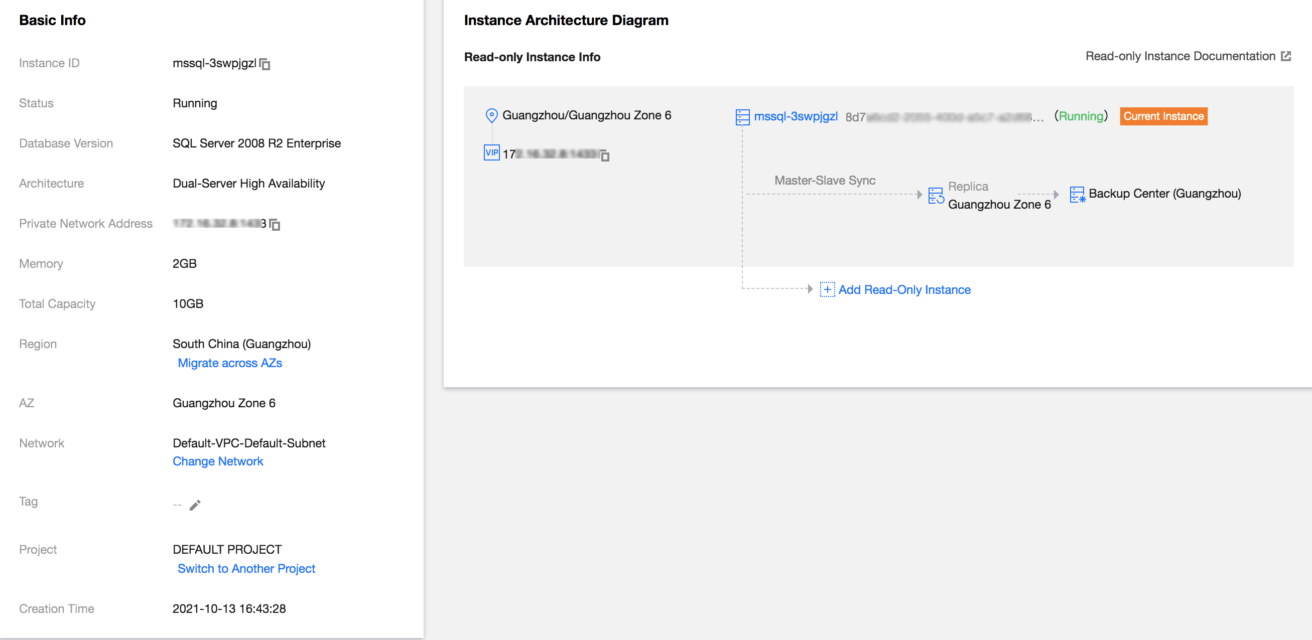
Task: Click Switch to Another Project
Action: (x=246, y=569)
